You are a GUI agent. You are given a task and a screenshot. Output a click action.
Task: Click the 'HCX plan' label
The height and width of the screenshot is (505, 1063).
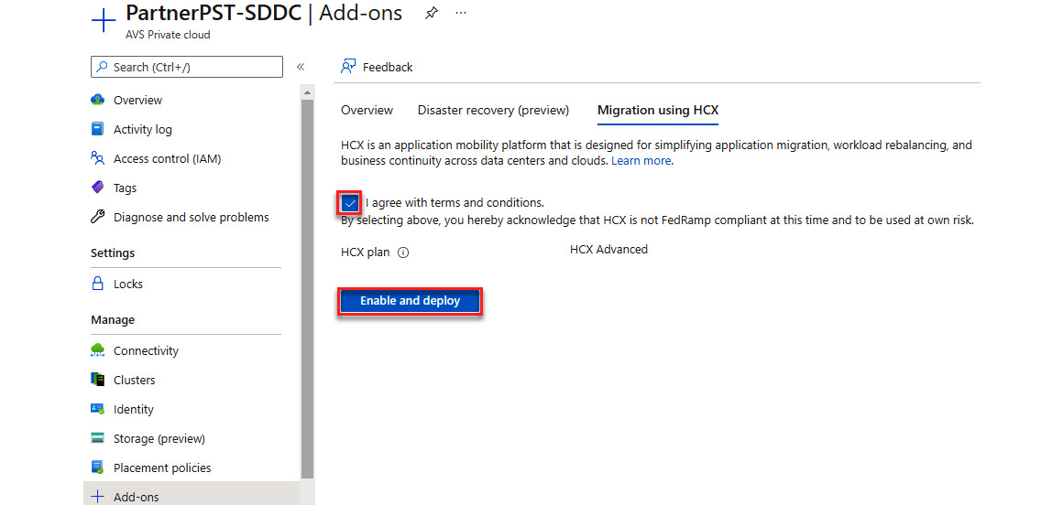pyautogui.click(x=366, y=252)
